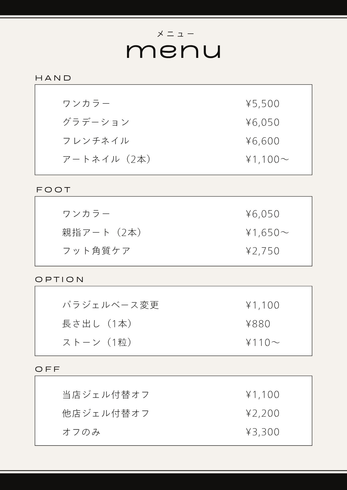This screenshot has height=490, width=347.
Task: Click the メニュー subtitle above the title
Action: click(175, 34)
